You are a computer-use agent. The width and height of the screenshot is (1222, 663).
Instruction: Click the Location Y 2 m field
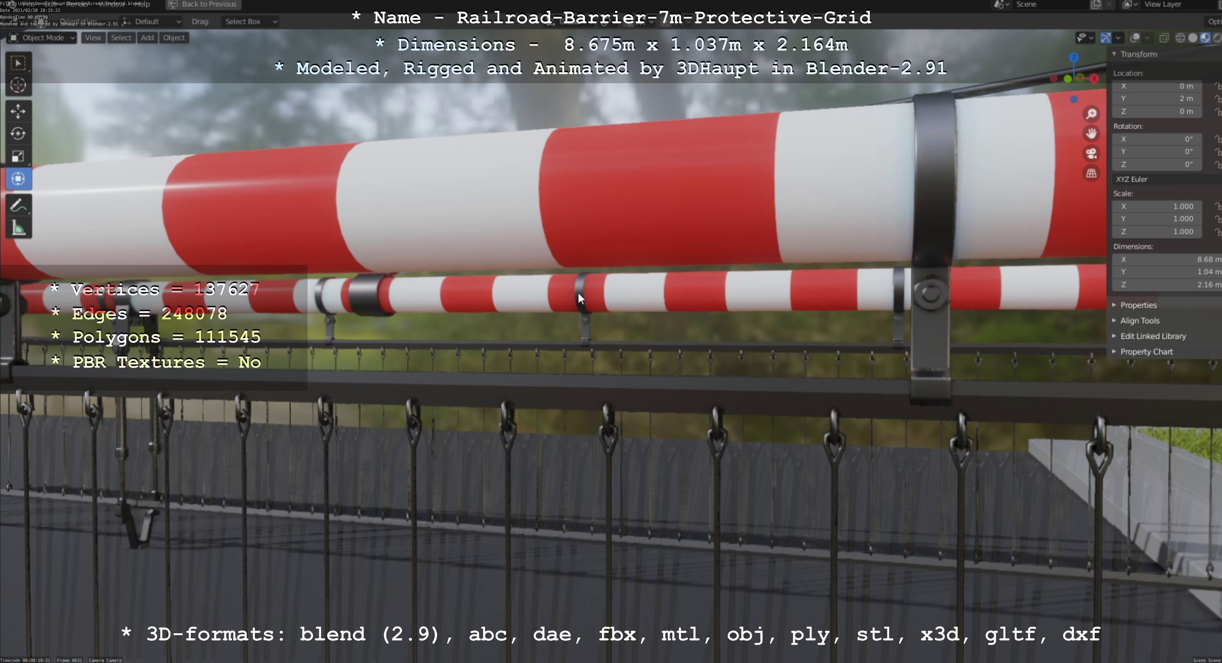click(1157, 99)
